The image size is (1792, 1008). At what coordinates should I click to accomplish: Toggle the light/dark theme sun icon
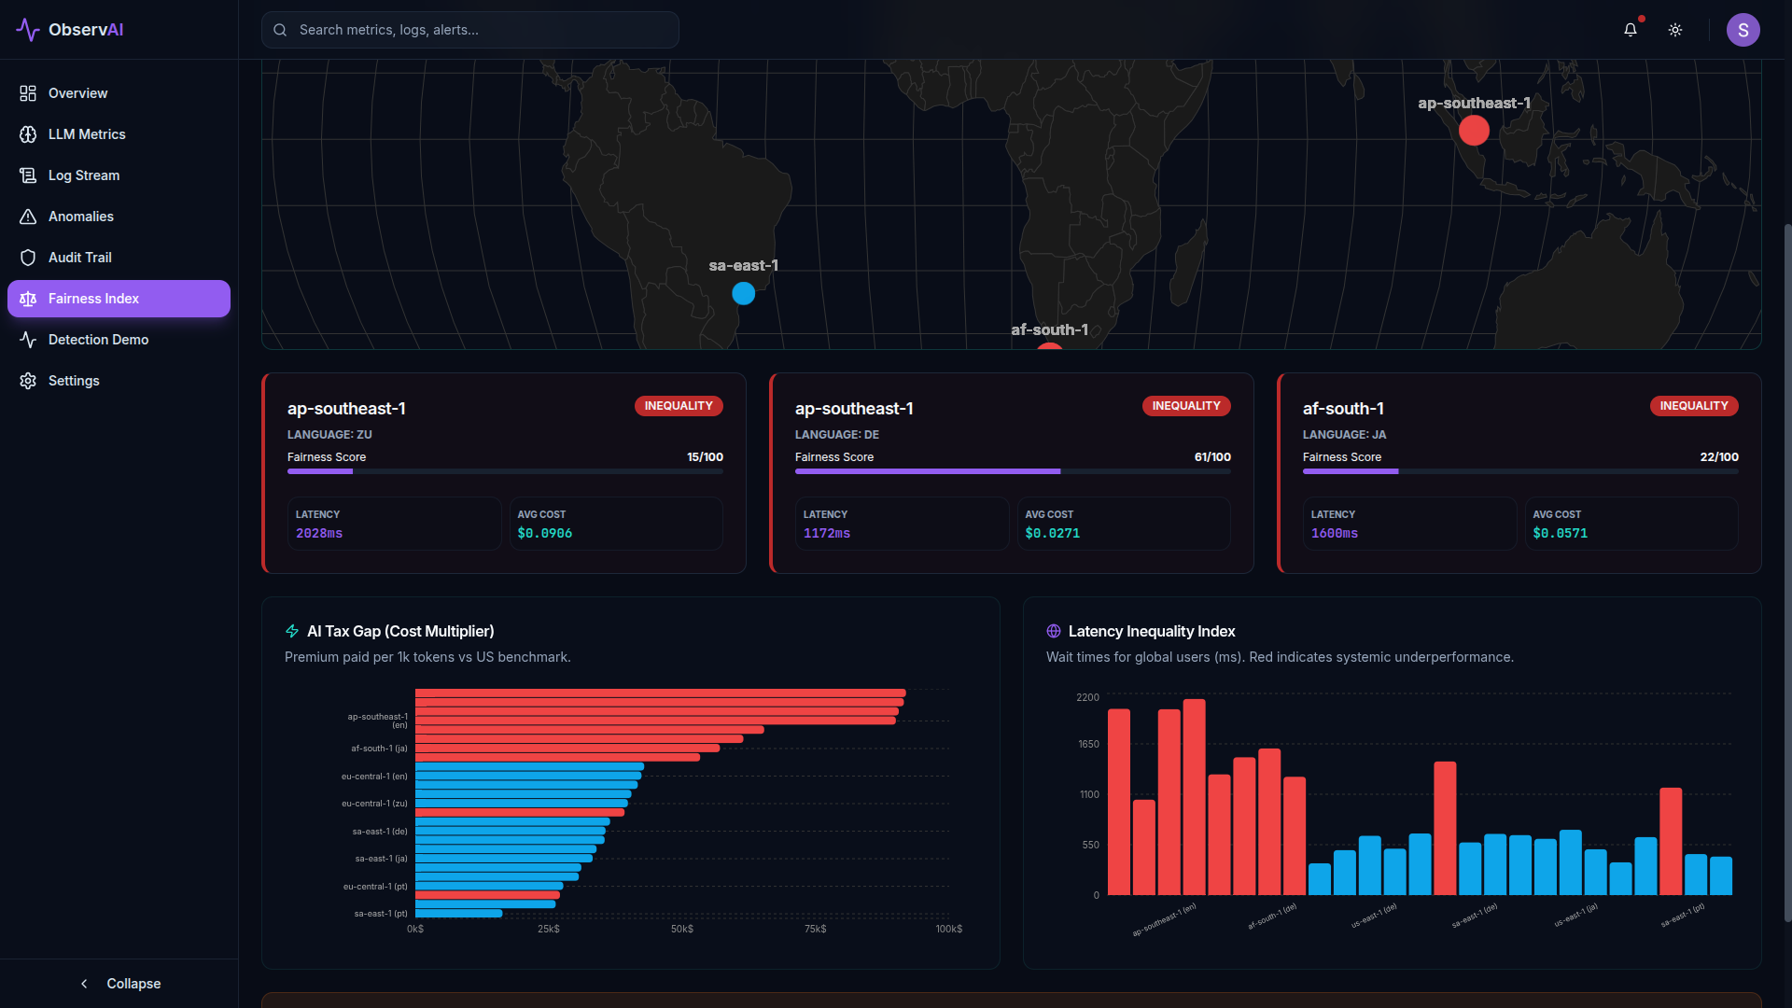[1675, 30]
